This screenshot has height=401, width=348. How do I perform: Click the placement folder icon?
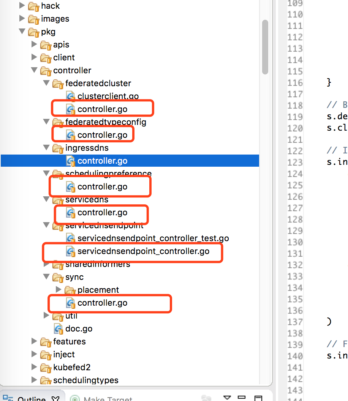pos(70,290)
